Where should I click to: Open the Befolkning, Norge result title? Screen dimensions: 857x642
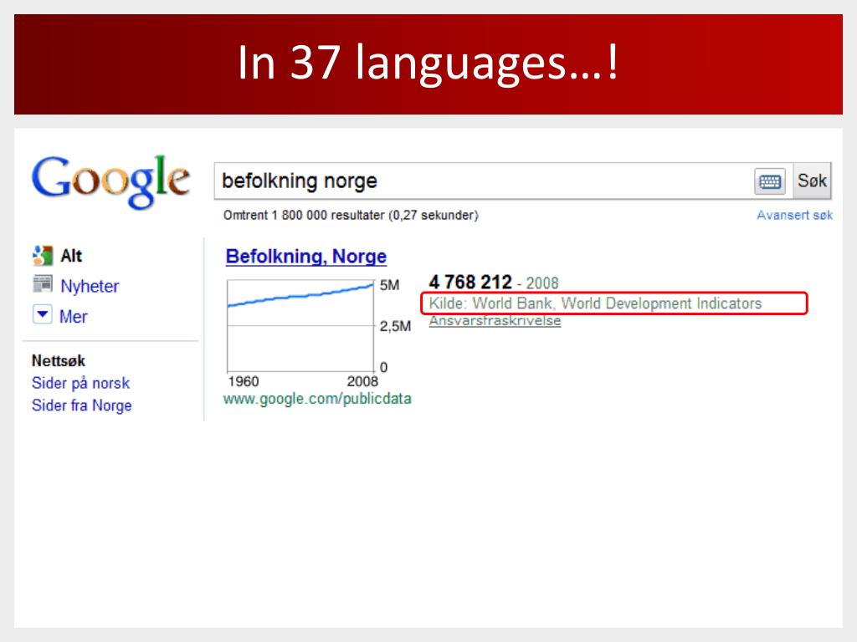306,256
